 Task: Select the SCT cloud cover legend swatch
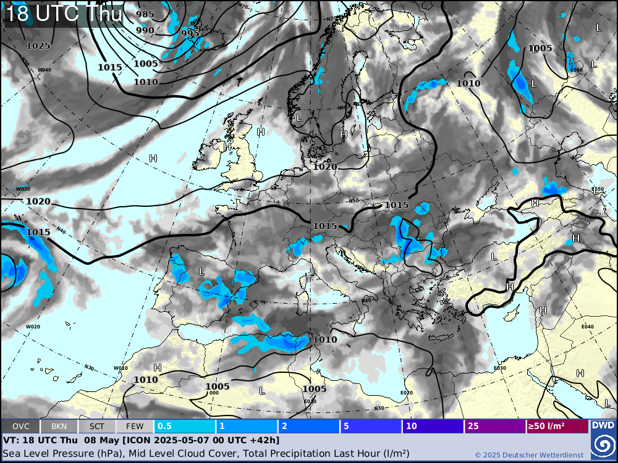point(96,427)
